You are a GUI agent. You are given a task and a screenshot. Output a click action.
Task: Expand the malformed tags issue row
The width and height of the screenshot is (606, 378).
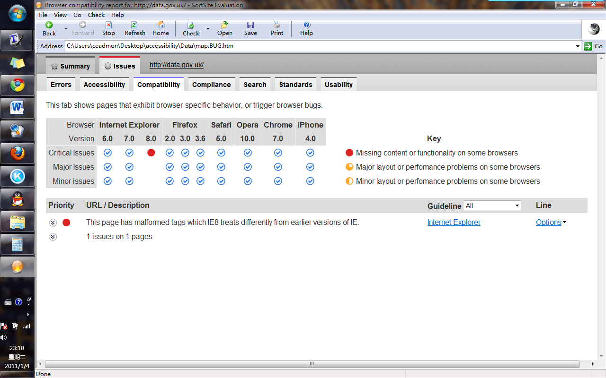tap(53, 223)
